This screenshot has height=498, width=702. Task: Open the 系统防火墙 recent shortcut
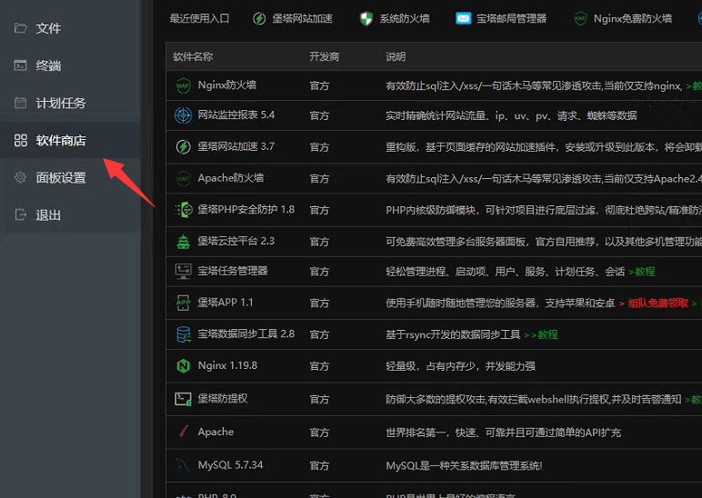(395, 18)
